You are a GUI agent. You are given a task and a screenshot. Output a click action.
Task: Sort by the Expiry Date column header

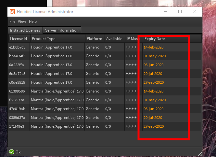172,39
